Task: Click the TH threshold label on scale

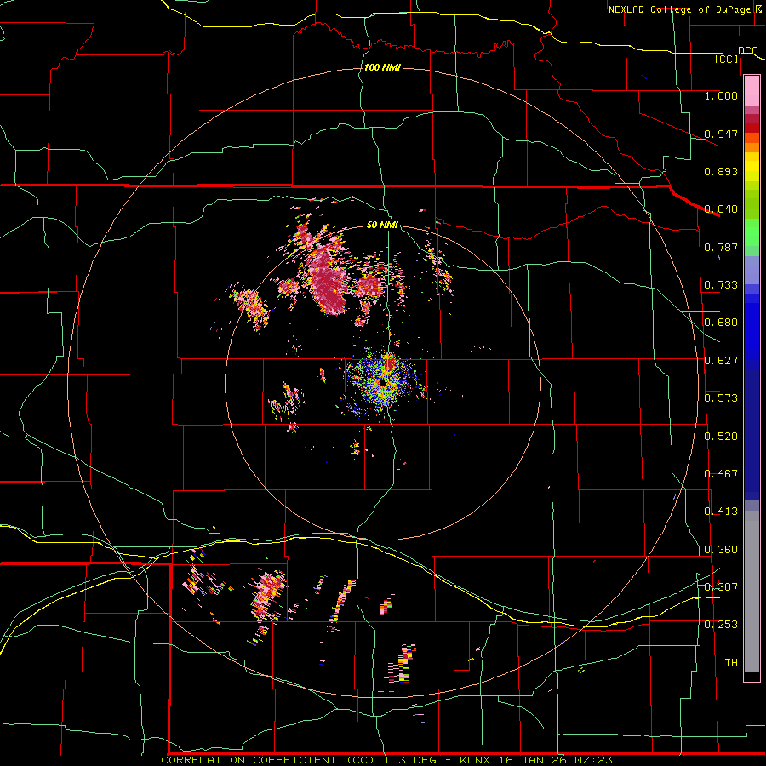Action: [x=731, y=663]
